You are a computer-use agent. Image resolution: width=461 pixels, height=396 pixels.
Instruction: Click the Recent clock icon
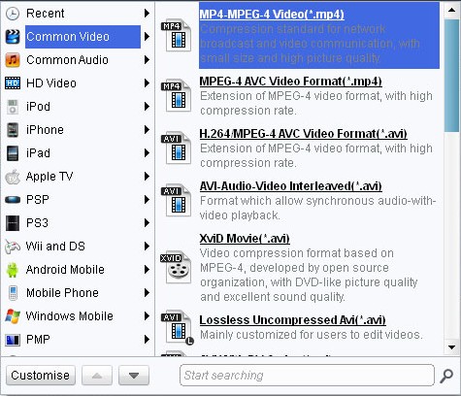tap(13, 14)
